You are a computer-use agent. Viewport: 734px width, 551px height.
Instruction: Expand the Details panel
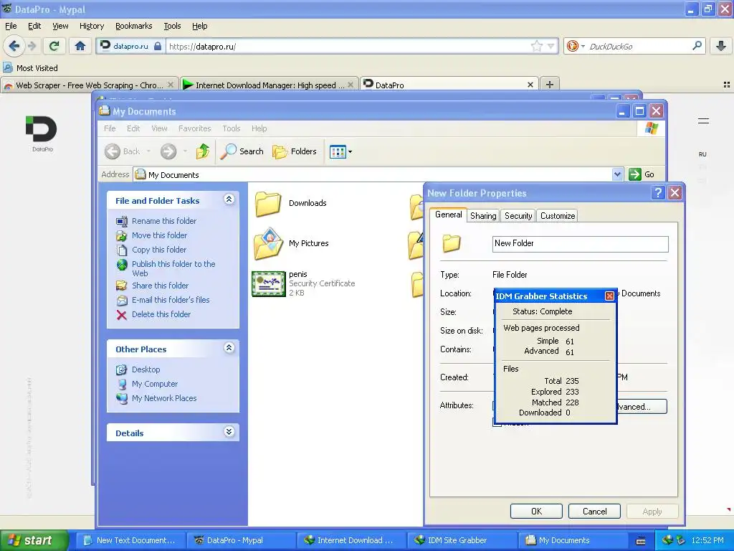click(x=229, y=432)
